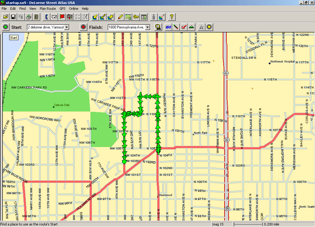Click the red Finish point button

pos(83,27)
